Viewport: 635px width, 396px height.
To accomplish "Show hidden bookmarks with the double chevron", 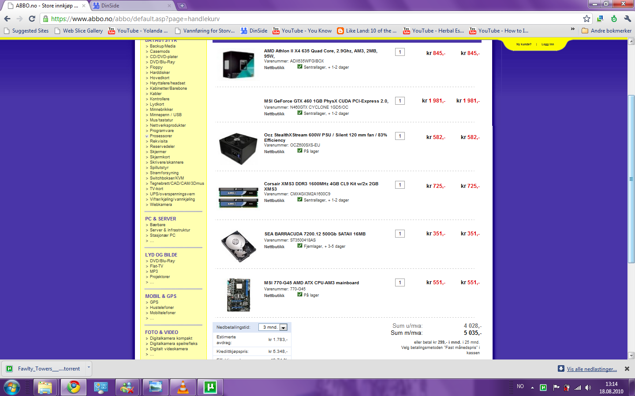I will pyautogui.click(x=573, y=29).
